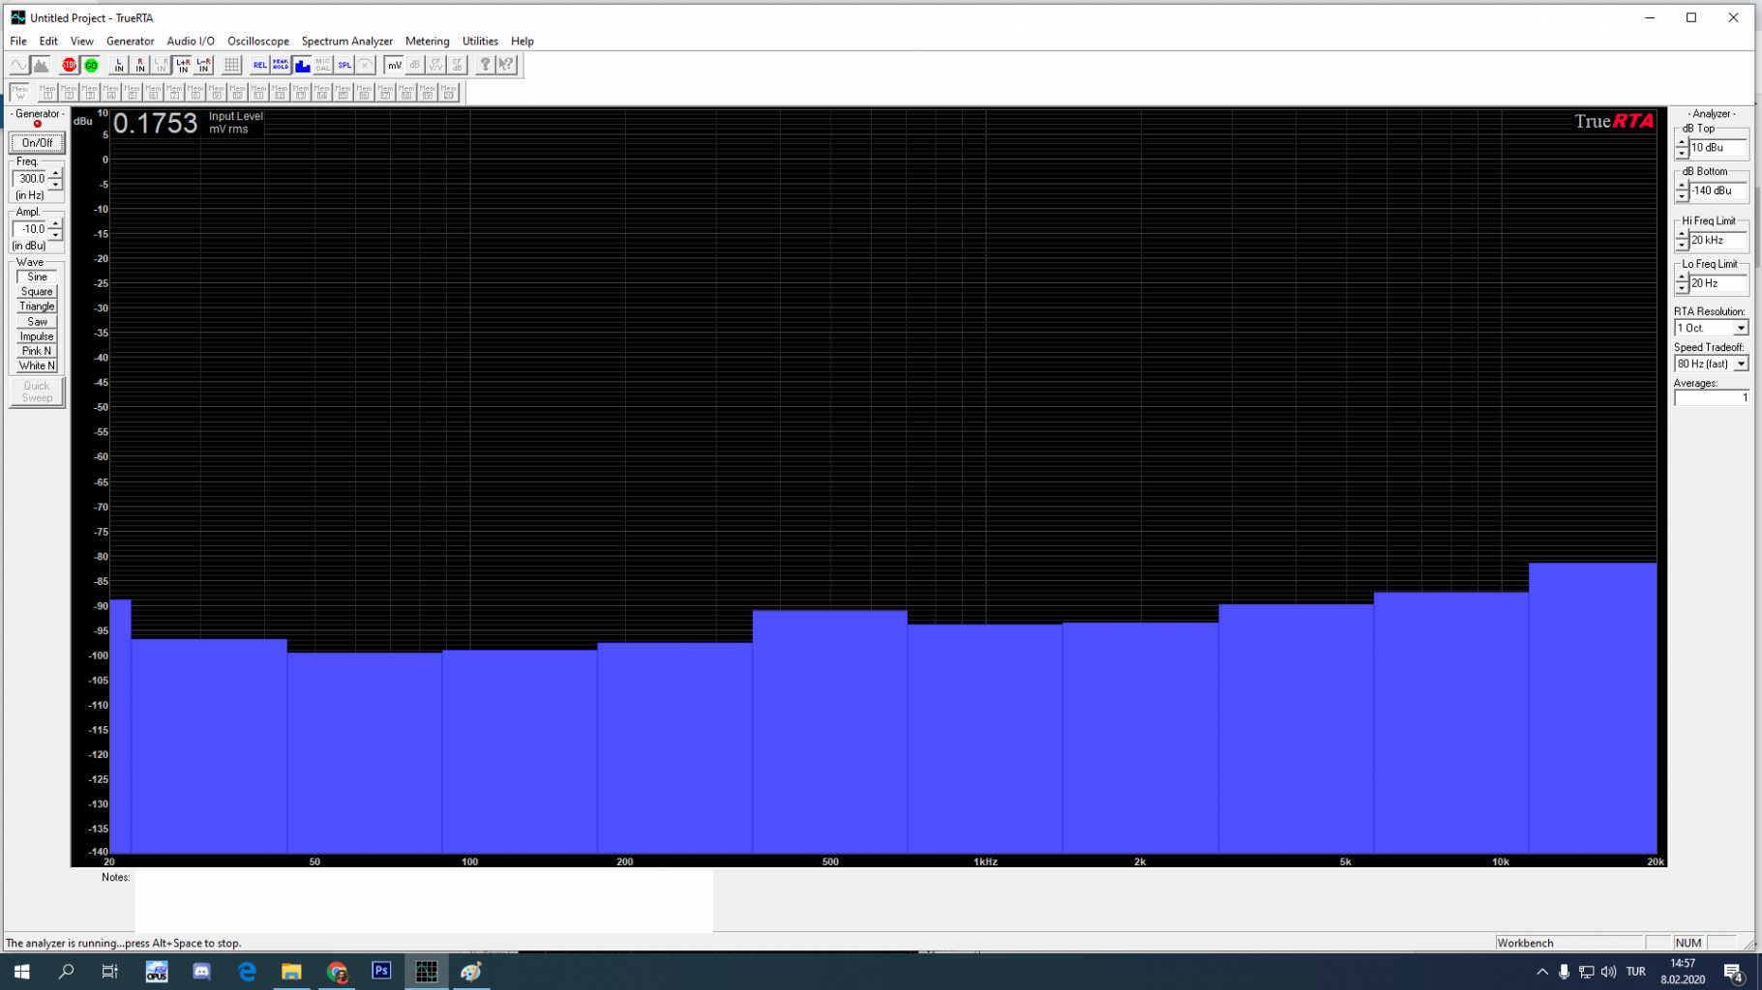Click Mem 5 memory slot
The height and width of the screenshot is (990, 1762).
click(132, 92)
